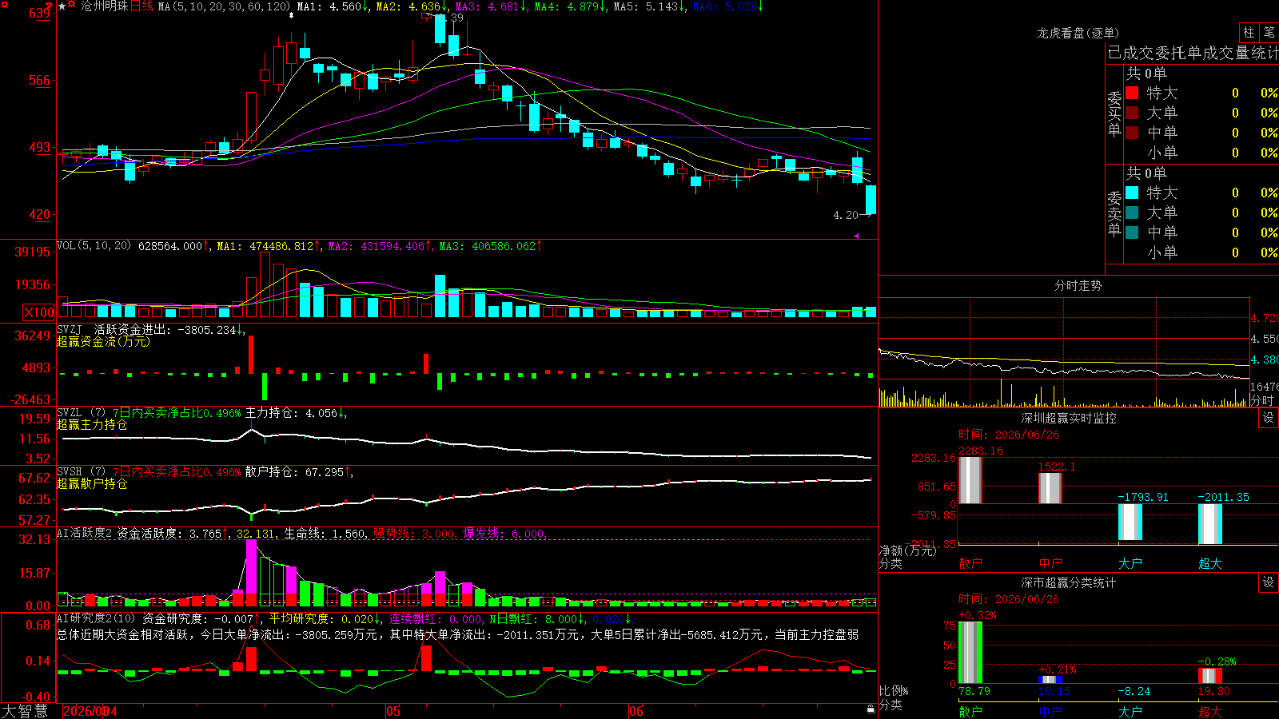Click the 时间: 2026/06/26 in 深圳超赢实时监控
Image resolution: width=1279 pixels, height=719 pixels.
pyautogui.click(x=1009, y=435)
